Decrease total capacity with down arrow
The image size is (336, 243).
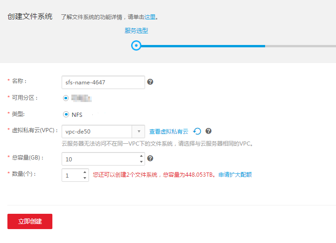click(141, 162)
